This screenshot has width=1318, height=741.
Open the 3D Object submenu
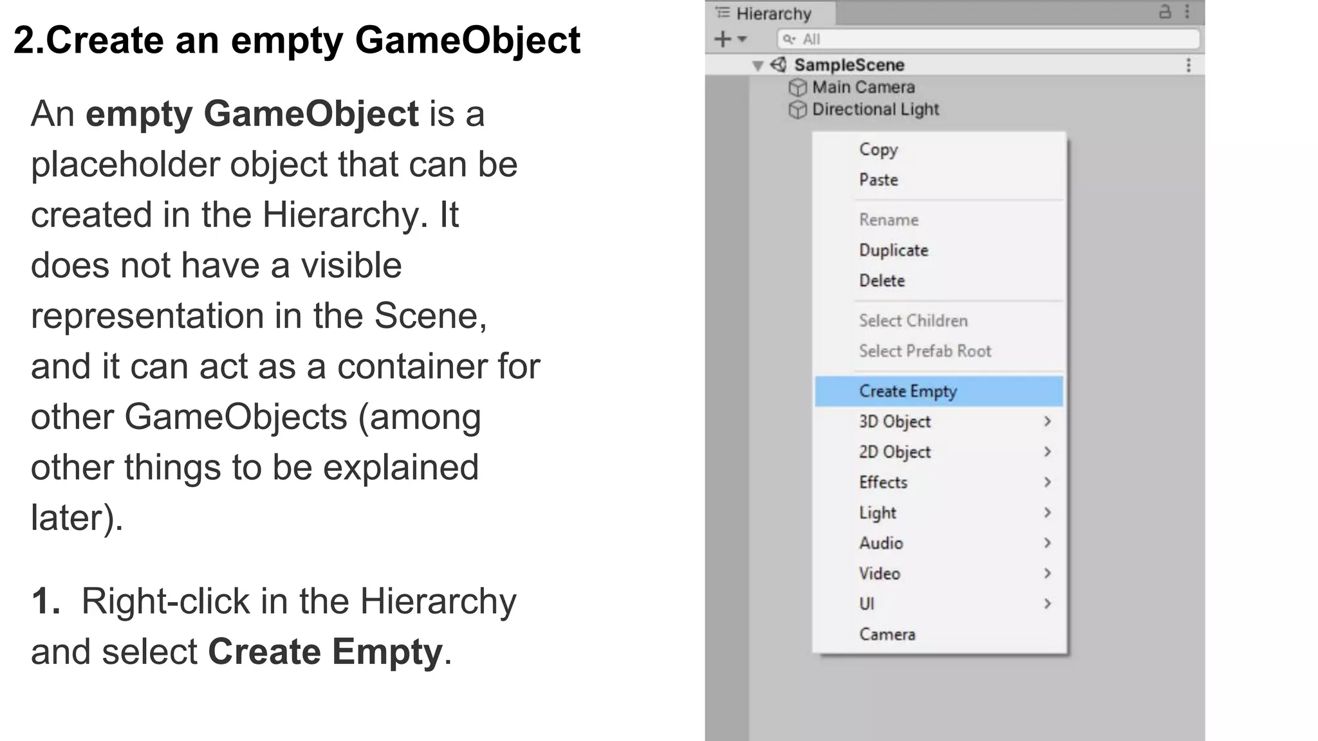point(940,421)
